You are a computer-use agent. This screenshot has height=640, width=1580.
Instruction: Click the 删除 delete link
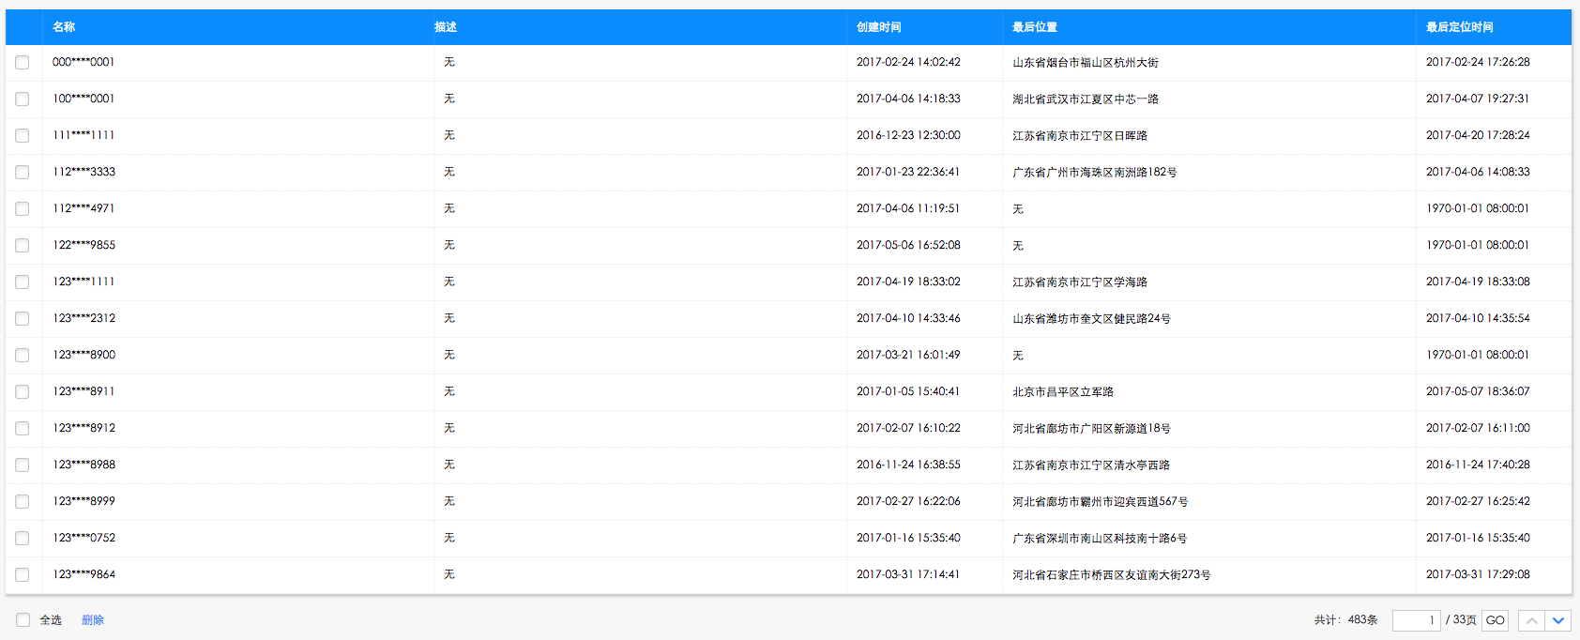[93, 620]
